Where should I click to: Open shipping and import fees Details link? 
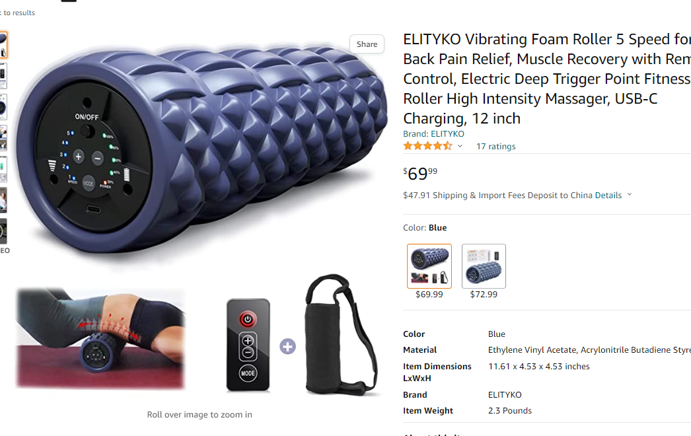(x=608, y=196)
